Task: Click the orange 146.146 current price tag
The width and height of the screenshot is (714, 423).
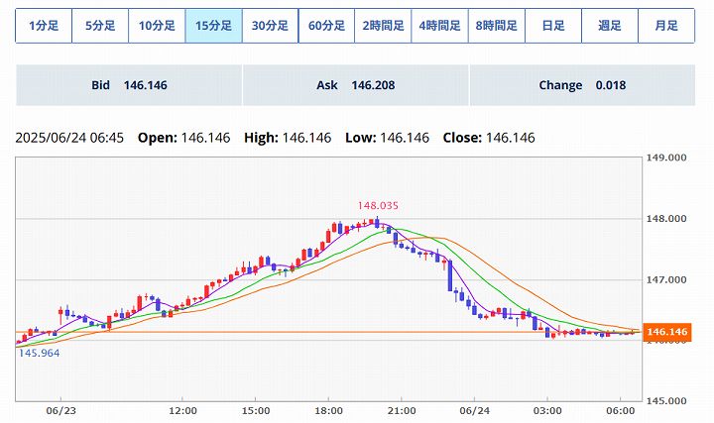Action: [x=666, y=332]
